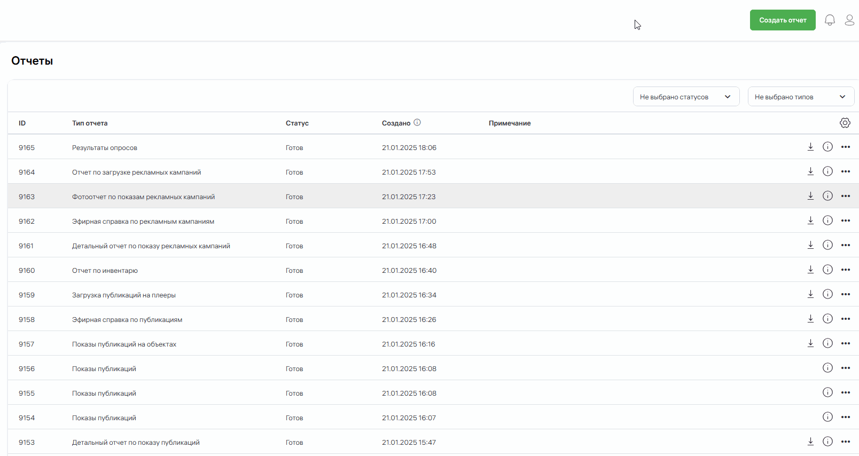Click the notifications bell icon
Screen dimensions: 859x456
(x=830, y=20)
